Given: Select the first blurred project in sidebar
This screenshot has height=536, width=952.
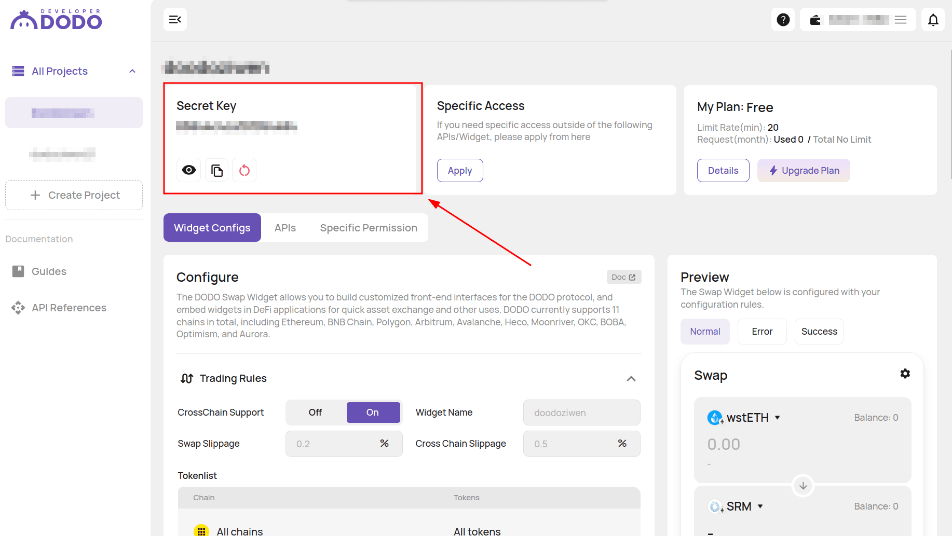Looking at the screenshot, I should tap(74, 113).
